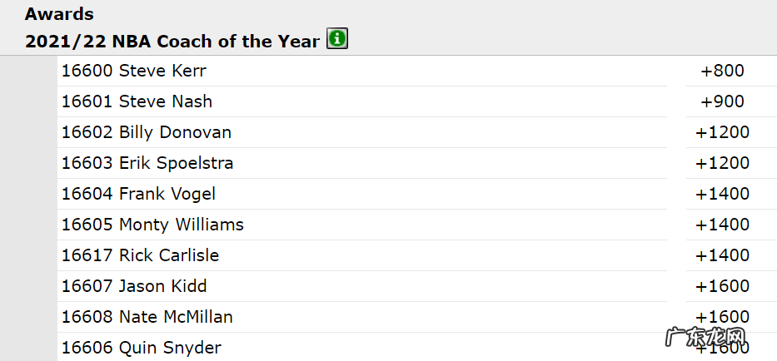Select Jason Kidd +1600 odds
Image resolution: width=777 pixels, height=361 pixels.
[722, 286]
